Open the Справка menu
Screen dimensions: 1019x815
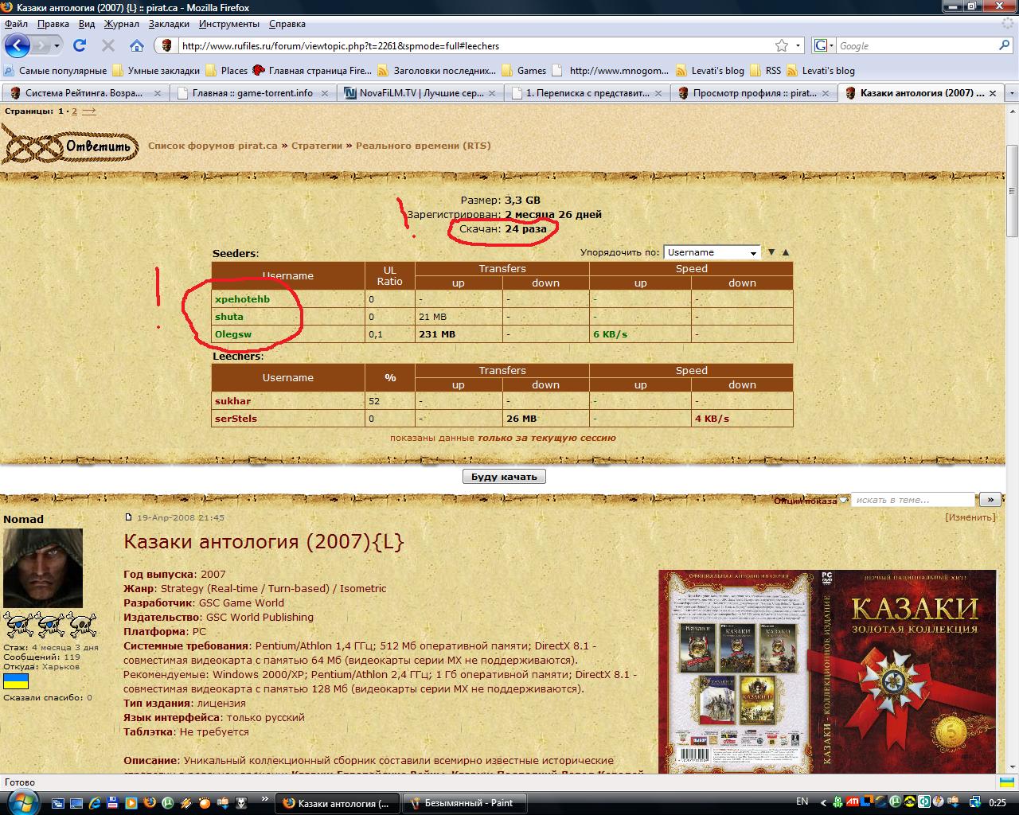[x=287, y=24]
